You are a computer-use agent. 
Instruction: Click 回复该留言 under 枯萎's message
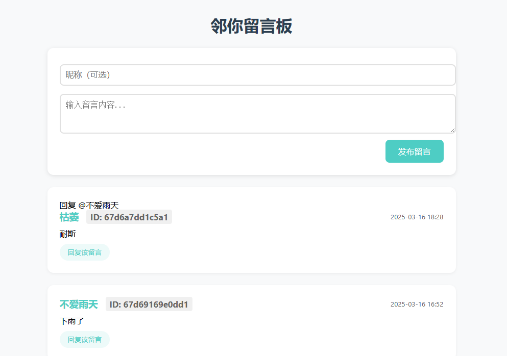(84, 252)
